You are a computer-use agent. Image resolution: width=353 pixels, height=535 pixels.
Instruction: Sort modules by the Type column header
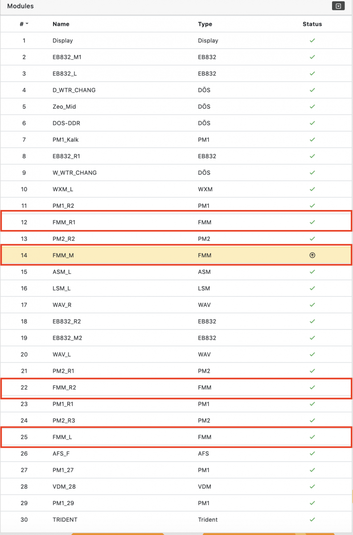(205, 24)
